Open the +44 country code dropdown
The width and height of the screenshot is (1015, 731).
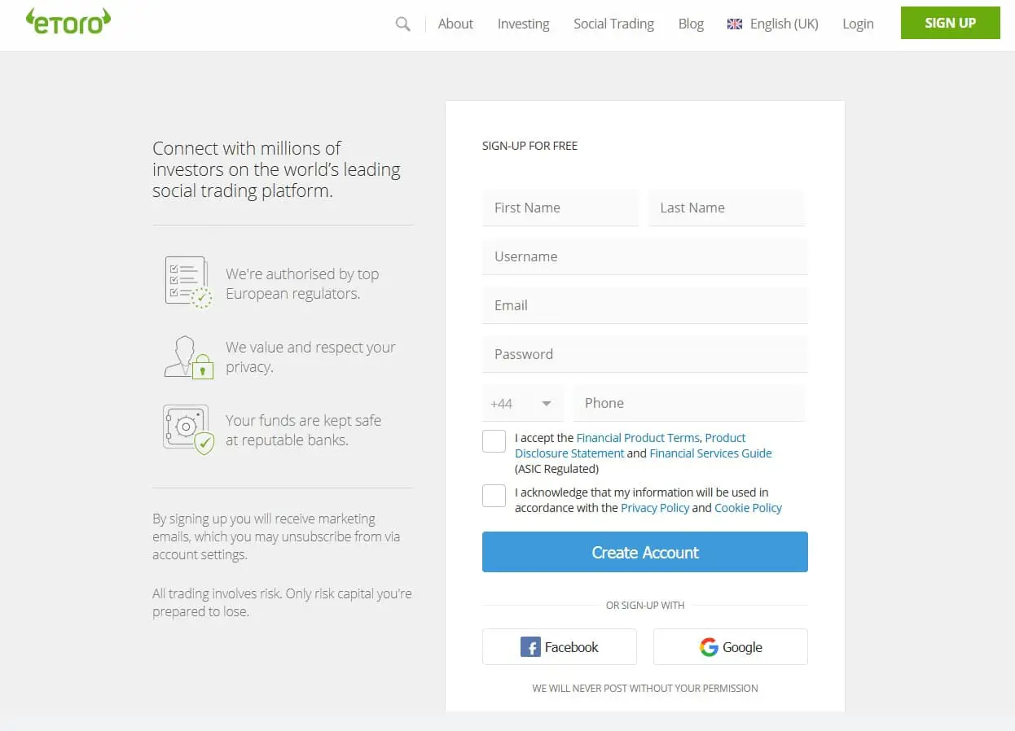(522, 403)
